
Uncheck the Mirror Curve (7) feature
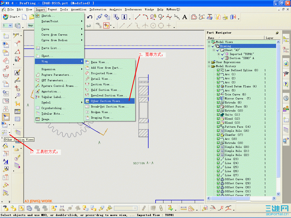coord(218,99)
